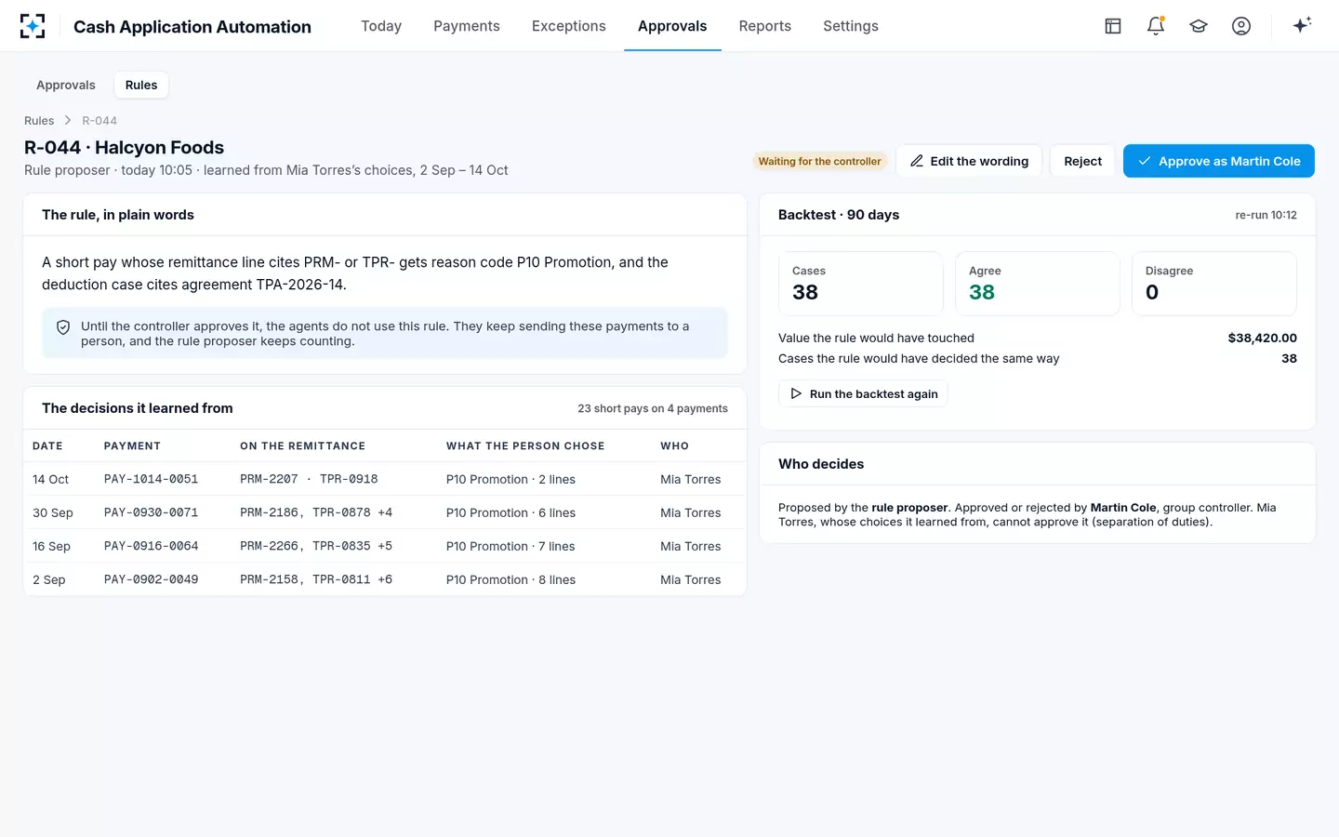Viewport: 1339px width, 837px height.
Task: Approve as Martin Cole
Action: tap(1219, 161)
